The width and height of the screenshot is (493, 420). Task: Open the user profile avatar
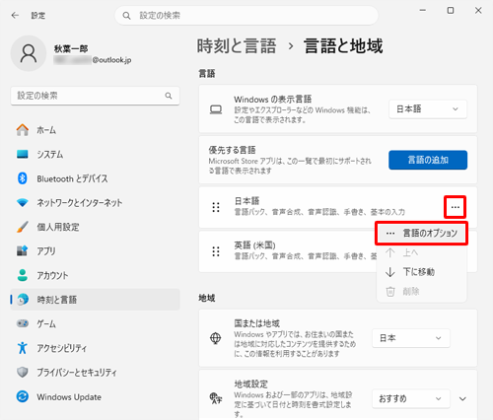pyautogui.click(x=29, y=53)
